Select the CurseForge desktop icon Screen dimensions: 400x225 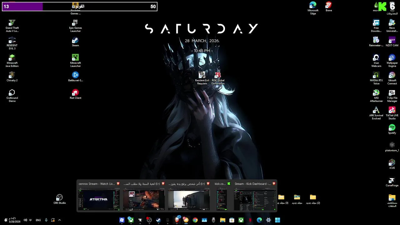392,182
